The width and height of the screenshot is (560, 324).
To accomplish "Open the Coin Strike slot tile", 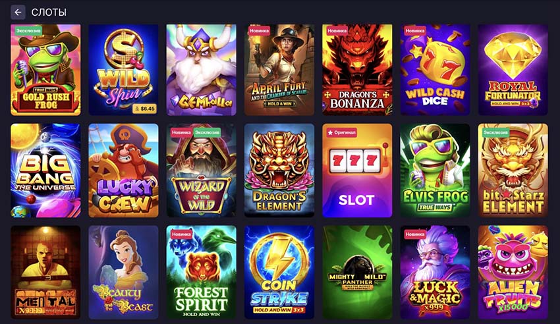I will pyautogui.click(x=279, y=272).
